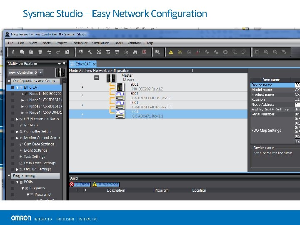Collapse the Programming section arrow

click(x=9, y=176)
